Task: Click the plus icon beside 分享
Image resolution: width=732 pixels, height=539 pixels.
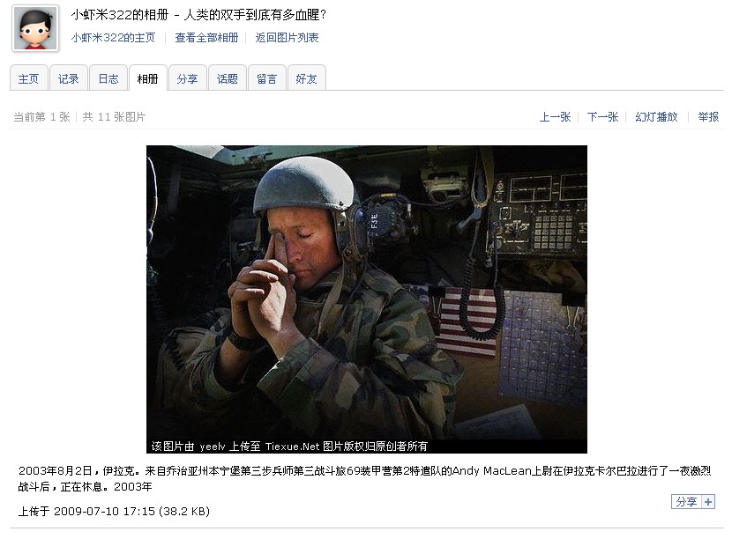Action: coord(708,502)
